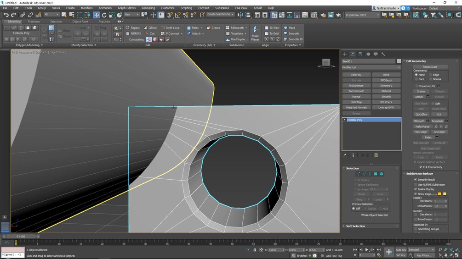Click the TurboSmooth modifier button

(356, 91)
